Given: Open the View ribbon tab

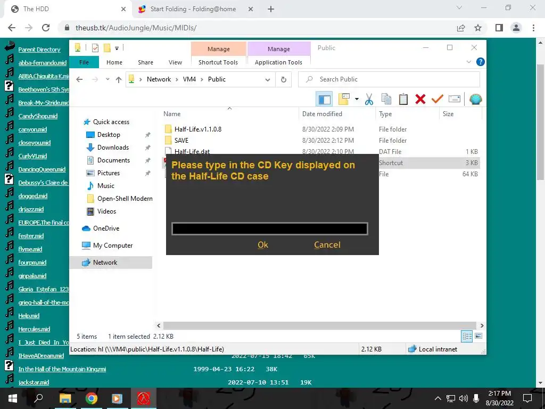Looking at the screenshot, I should (x=175, y=62).
